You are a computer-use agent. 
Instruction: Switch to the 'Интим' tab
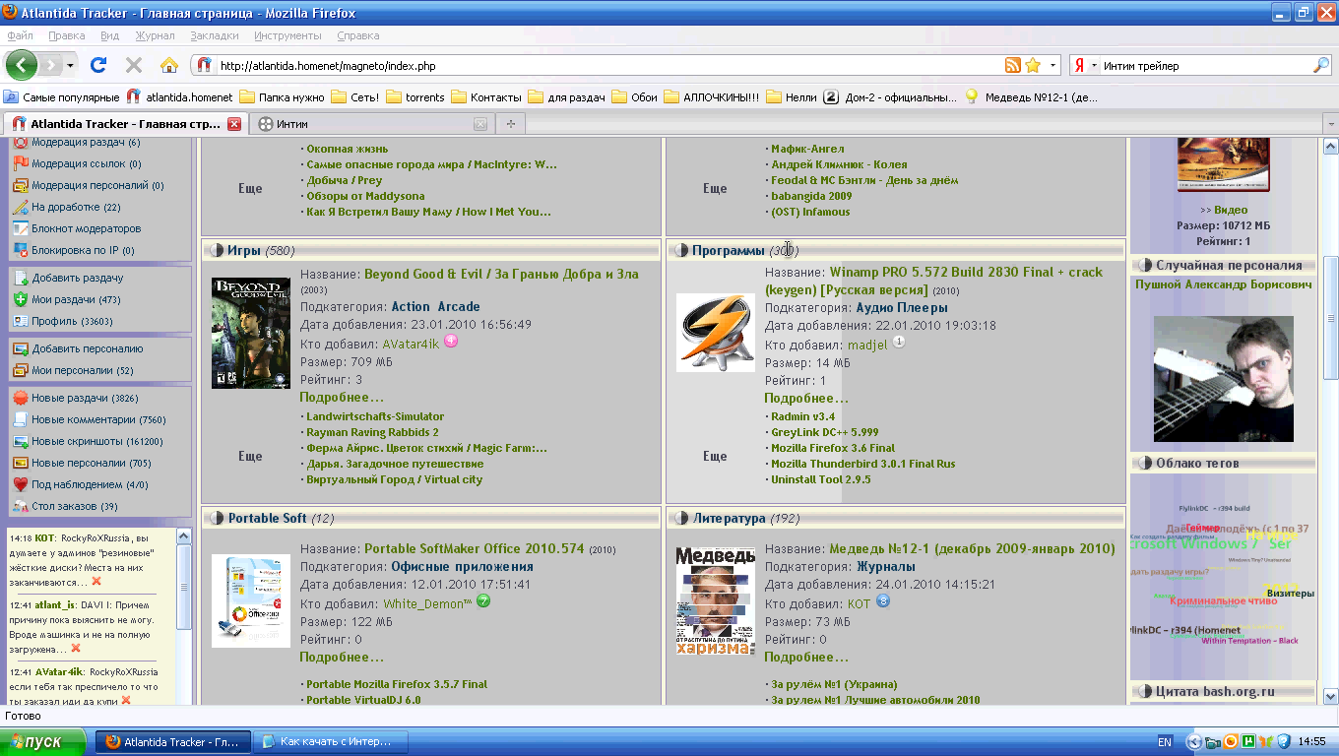tap(370, 124)
